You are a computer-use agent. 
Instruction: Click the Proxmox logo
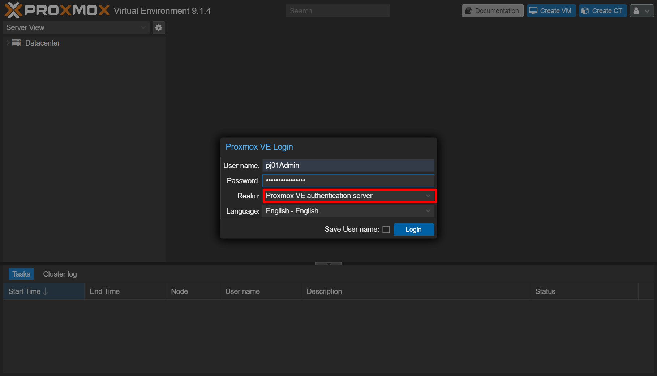coord(57,10)
